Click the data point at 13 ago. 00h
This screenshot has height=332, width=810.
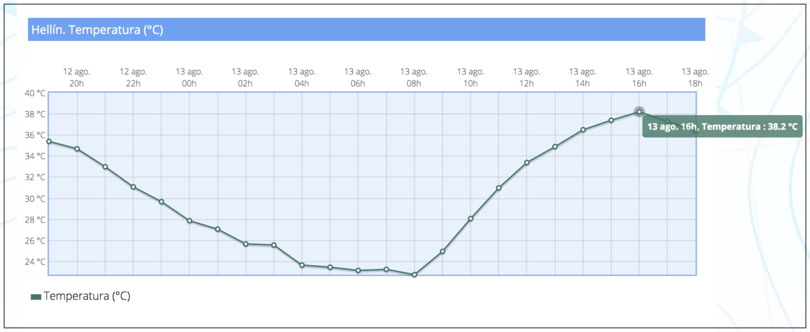189,221
